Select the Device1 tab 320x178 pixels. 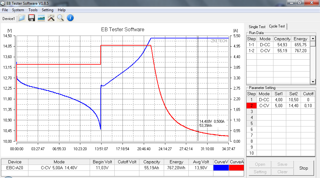coord(8,19)
